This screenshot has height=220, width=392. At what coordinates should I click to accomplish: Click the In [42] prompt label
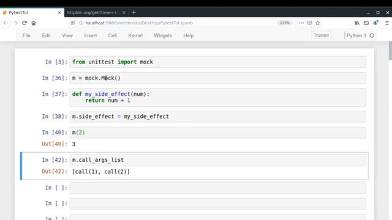(x=55, y=160)
